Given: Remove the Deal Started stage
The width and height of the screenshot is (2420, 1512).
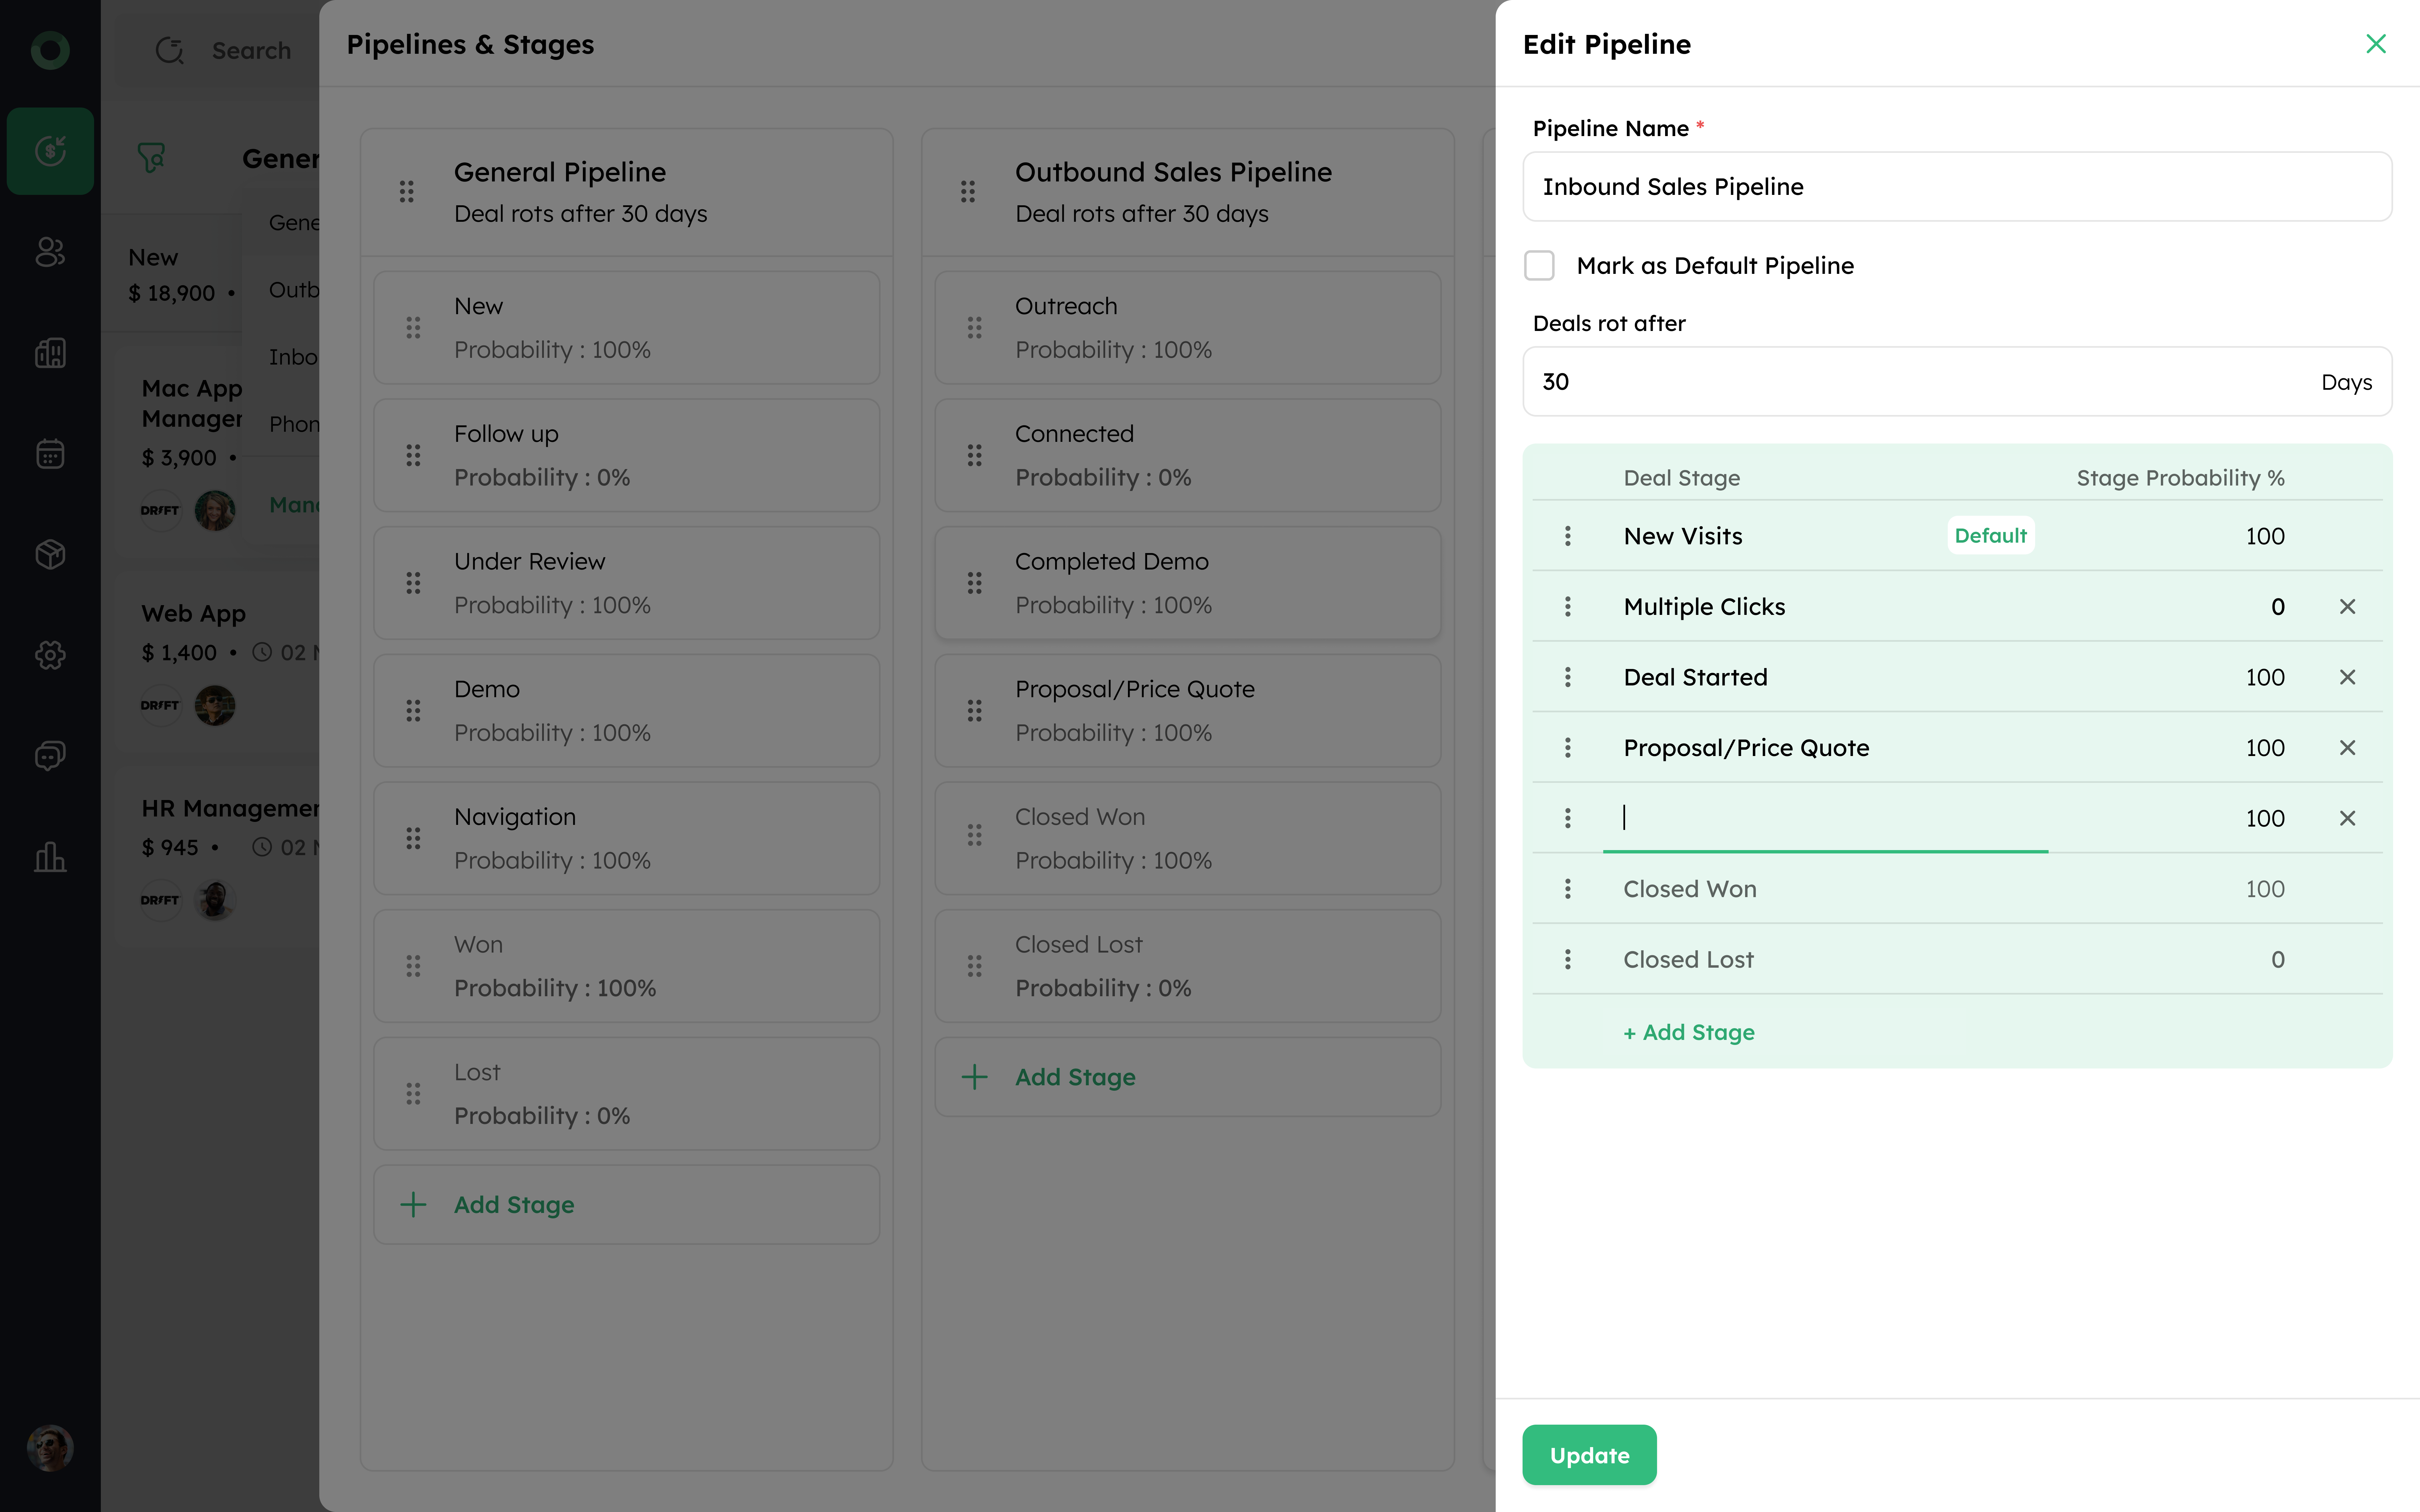Looking at the screenshot, I should [x=2348, y=677].
